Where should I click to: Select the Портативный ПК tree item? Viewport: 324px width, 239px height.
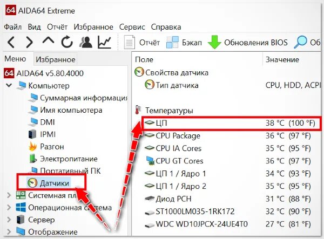tap(70, 171)
